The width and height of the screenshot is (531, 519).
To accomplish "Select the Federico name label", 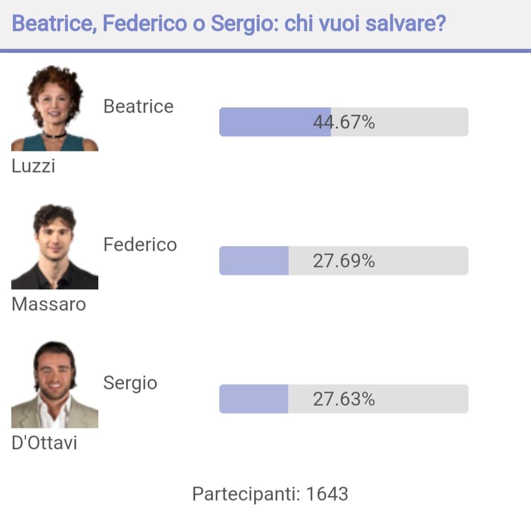I will 140,244.
